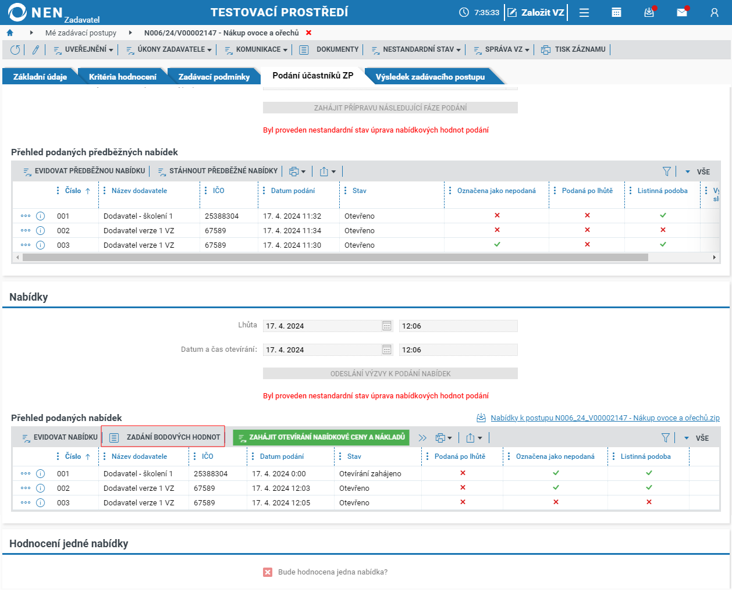Select 'Otevírání zahájeno' status cell
732x592 pixels.
(x=370, y=473)
